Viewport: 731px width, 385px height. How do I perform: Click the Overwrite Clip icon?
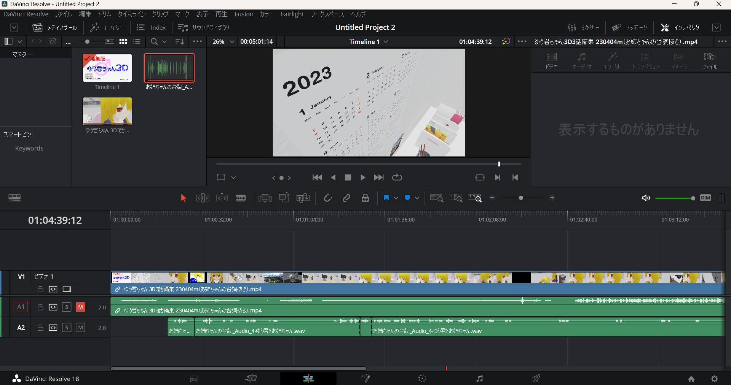click(284, 198)
